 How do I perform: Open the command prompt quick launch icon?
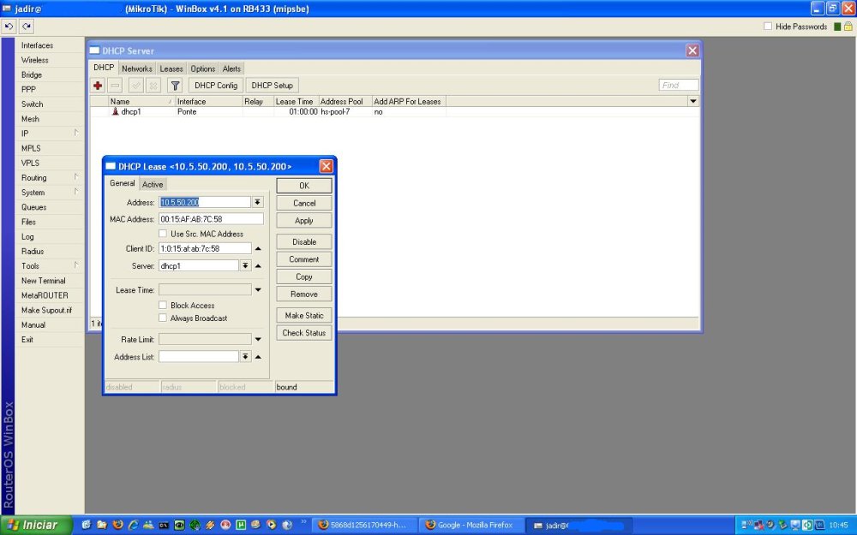pyautogui.click(x=164, y=525)
